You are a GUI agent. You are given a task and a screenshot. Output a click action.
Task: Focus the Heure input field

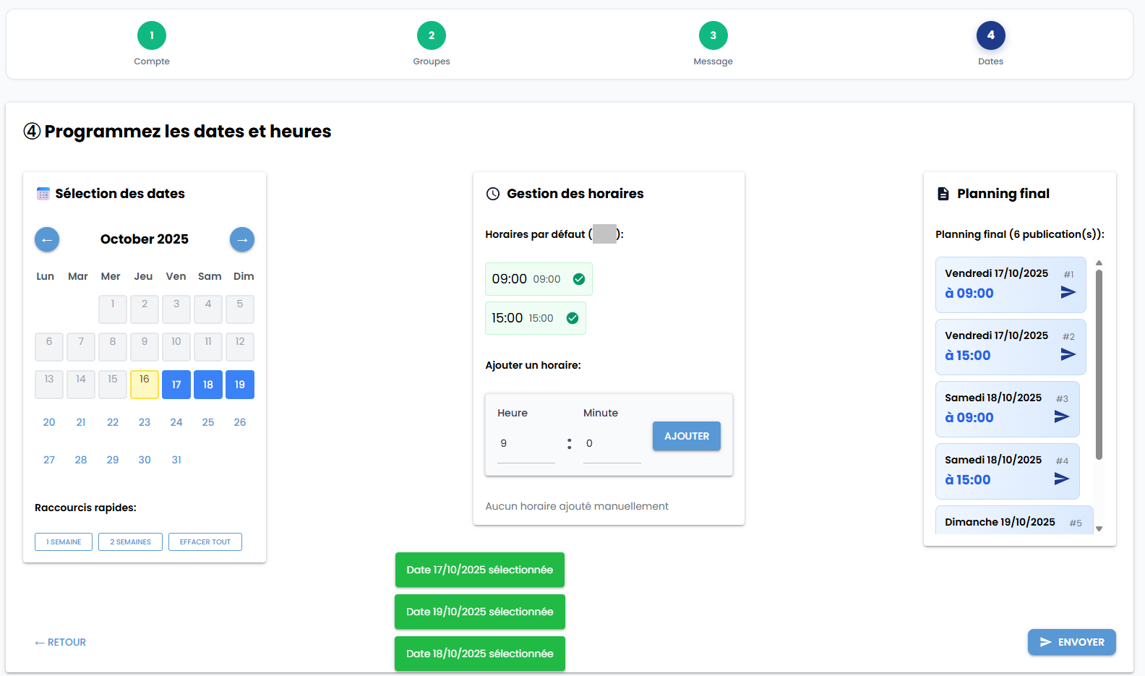[x=526, y=444]
